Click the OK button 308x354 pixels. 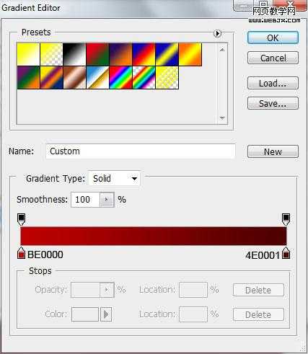[x=273, y=37]
